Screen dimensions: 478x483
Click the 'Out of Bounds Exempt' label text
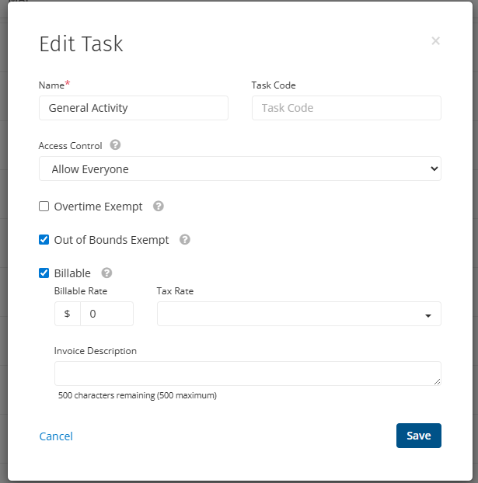[111, 240]
